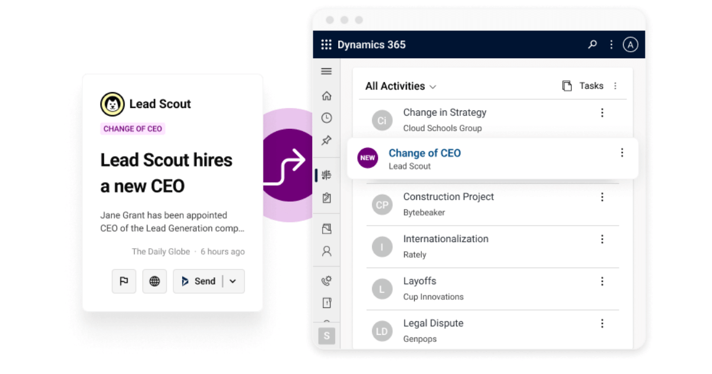Click the globe icon on the Lead Scout card
Viewport: 712px width, 374px height.
coord(154,281)
